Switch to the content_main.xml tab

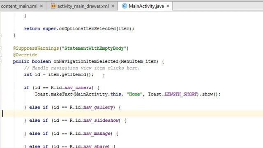(x=19, y=6)
